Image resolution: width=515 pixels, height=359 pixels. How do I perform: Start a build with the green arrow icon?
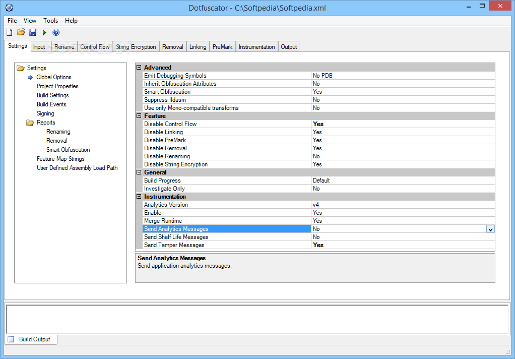(44, 32)
